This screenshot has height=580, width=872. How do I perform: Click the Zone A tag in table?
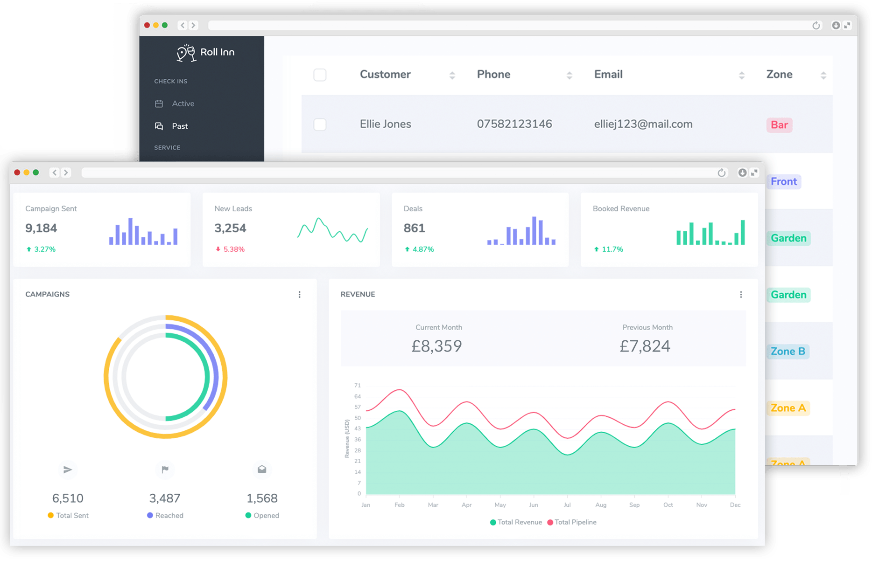point(788,408)
